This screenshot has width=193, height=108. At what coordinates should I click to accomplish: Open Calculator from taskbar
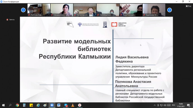(24, 105)
